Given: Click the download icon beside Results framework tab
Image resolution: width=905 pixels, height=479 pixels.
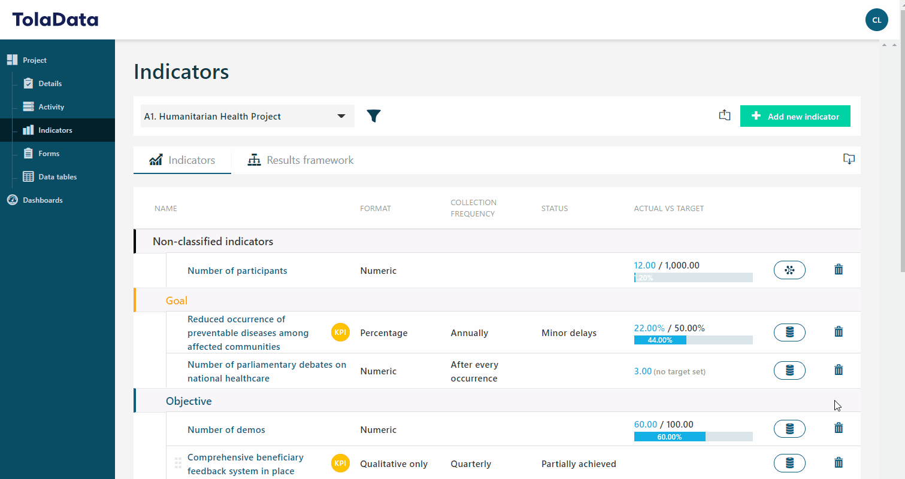Looking at the screenshot, I should click(849, 159).
